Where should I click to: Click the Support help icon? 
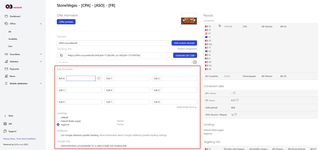[5, 131]
